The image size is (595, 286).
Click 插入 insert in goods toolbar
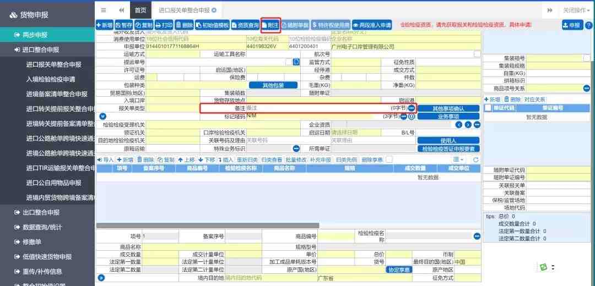(x=226, y=160)
